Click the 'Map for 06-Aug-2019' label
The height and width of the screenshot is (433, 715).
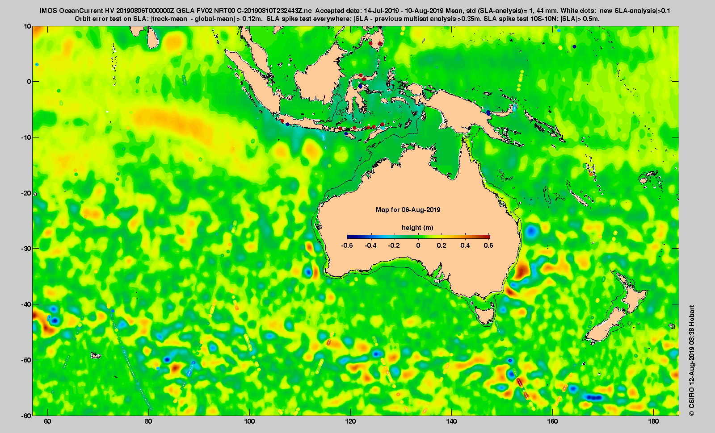tap(408, 209)
